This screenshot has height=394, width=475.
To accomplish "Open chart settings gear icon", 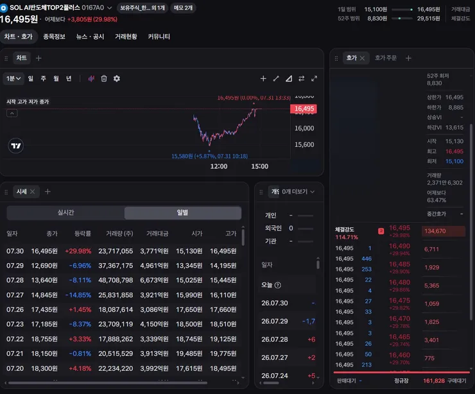I will coord(117,79).
